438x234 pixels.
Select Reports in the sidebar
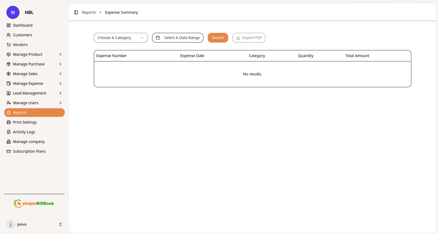click(35, 113)
